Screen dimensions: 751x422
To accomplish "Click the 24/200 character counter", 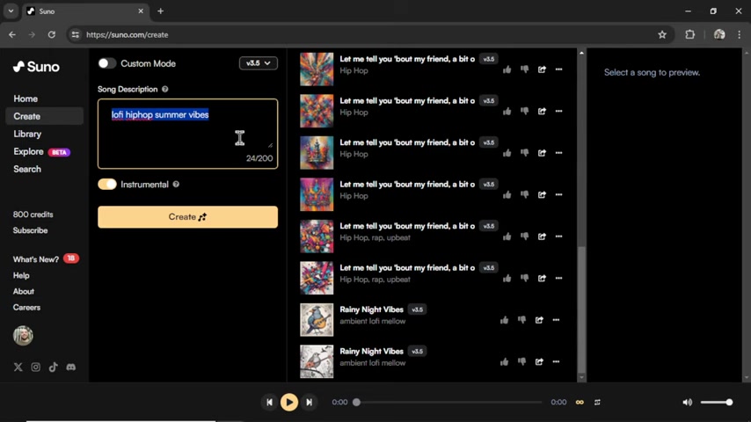I will pos(259,158).
